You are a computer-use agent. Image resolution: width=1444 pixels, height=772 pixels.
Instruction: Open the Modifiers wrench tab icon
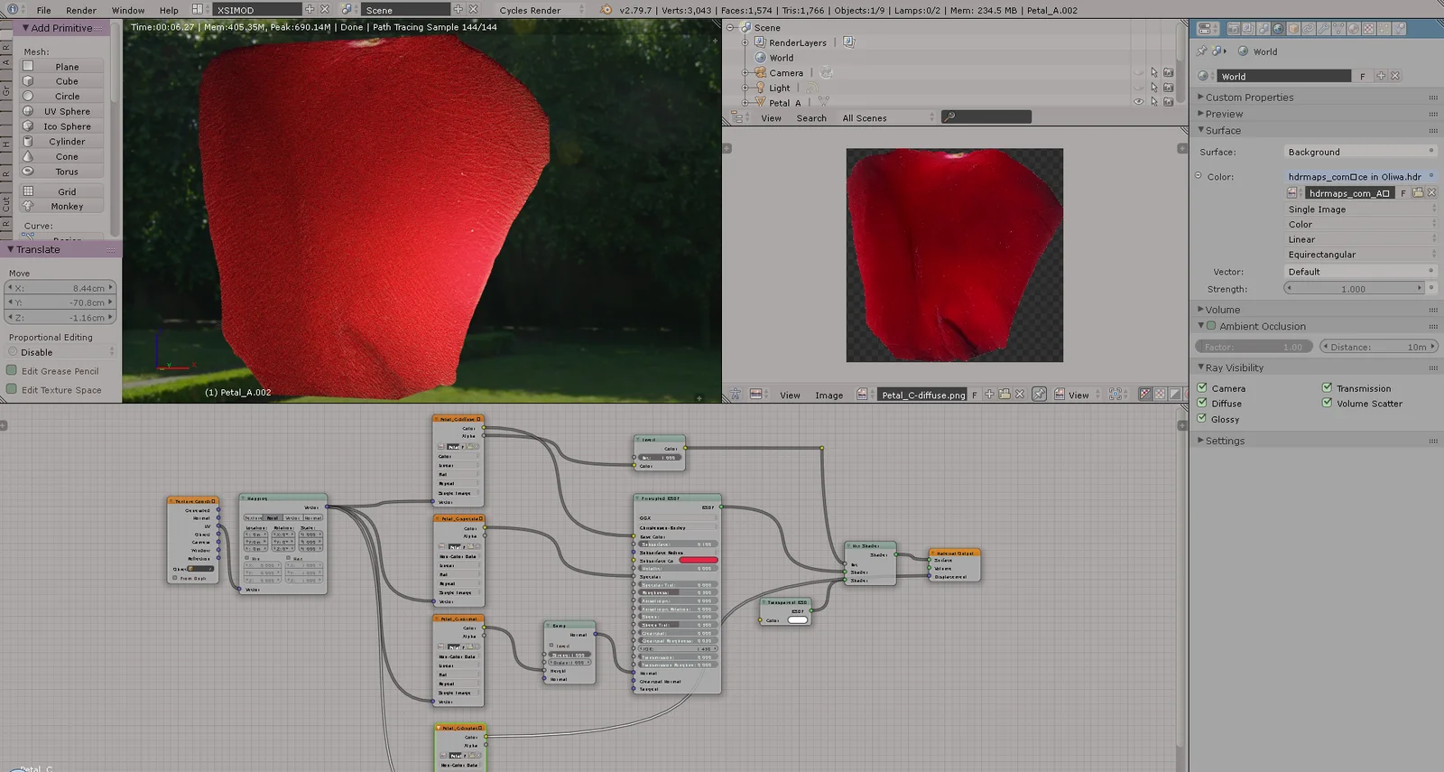(x=1323, y=29)
